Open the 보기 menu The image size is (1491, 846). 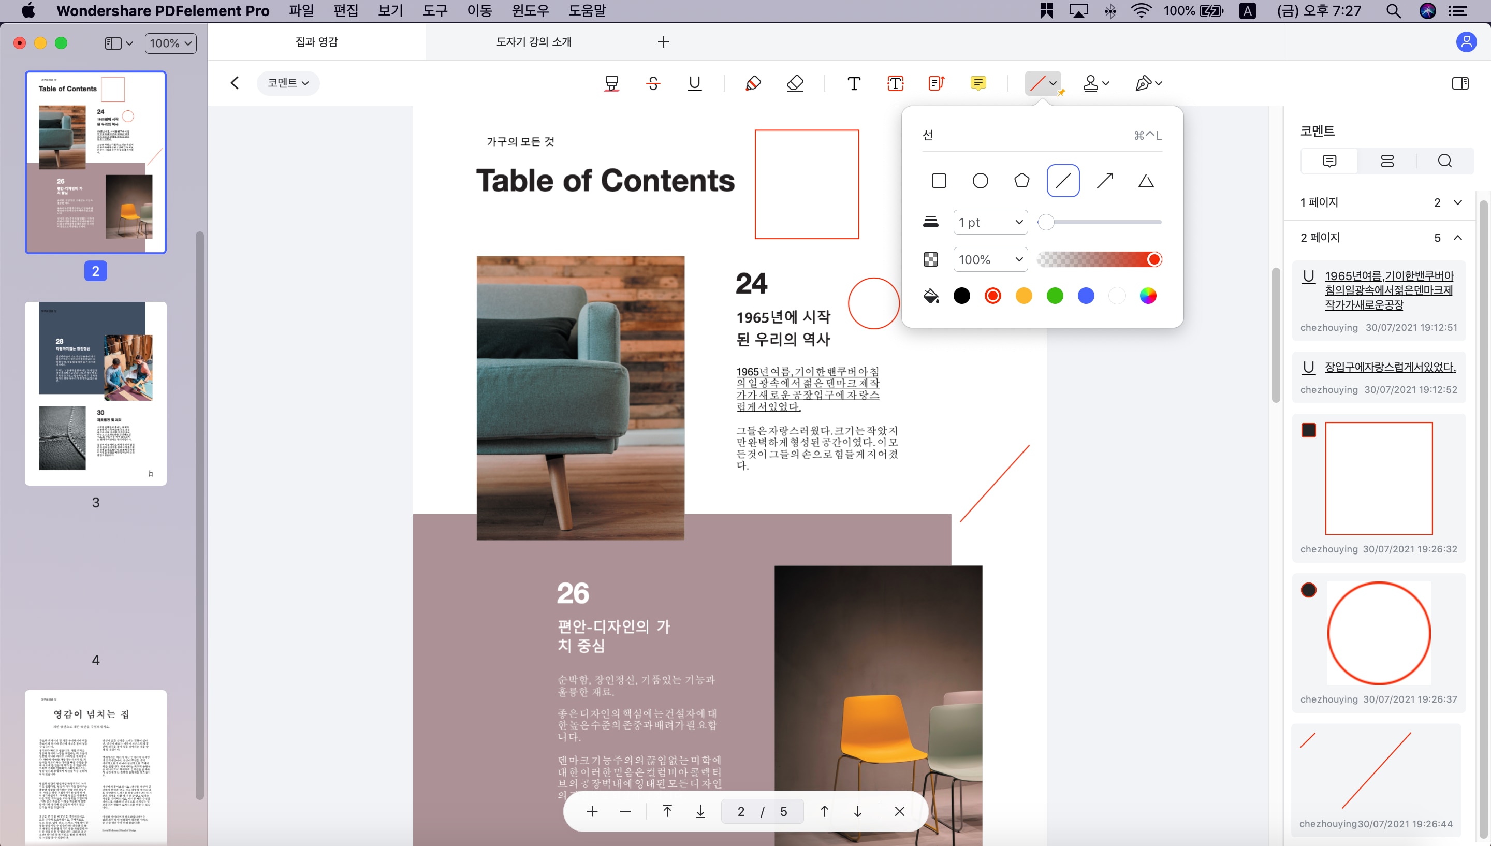pyautogui.click(x=390, y=10)
